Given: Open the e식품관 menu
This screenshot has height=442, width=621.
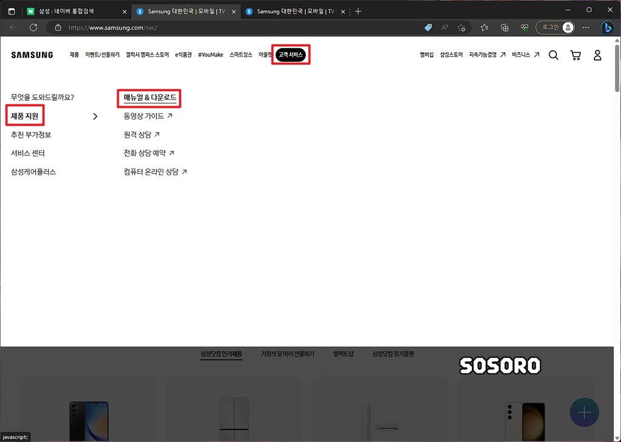Looking at the screenshot, I should tap(183, 55).
